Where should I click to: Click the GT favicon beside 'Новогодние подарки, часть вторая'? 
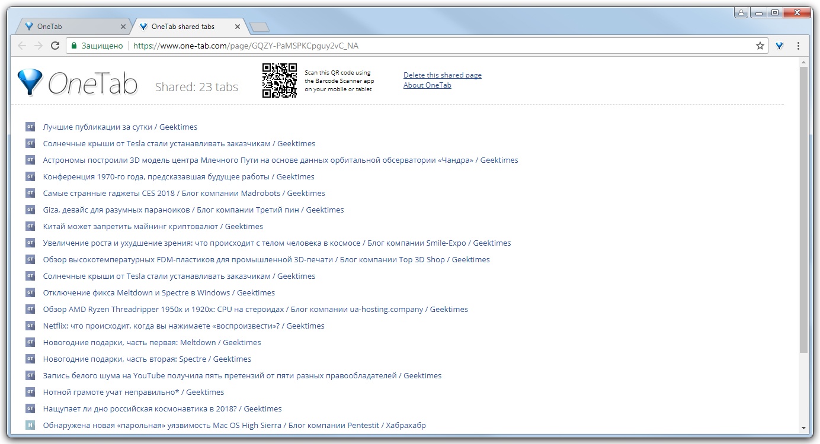click(30, 359)
